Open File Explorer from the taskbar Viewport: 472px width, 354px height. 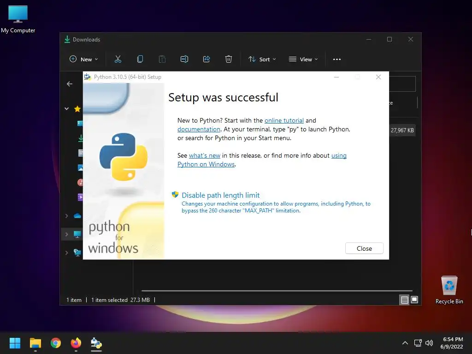click(35, 343)
